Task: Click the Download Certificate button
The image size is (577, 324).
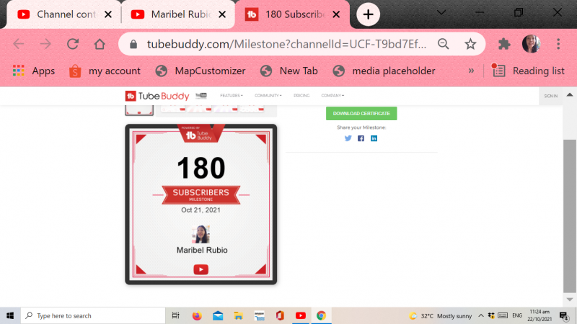Action: click(361, 114)
